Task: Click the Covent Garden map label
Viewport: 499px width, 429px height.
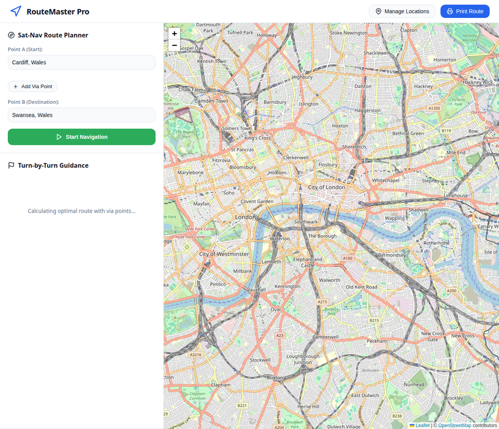Action: (x=257, y=201)
